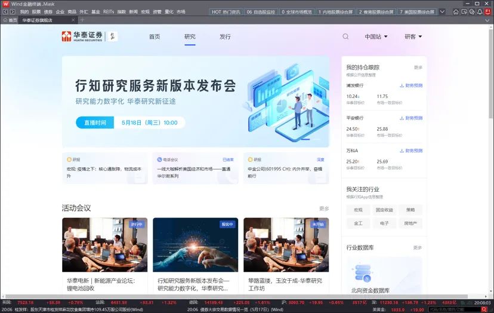Image resolution: width=494 pixels, height=313 pixels.
Task: Click the 直播时间 button on banner
Action: [x=95, y=122]
